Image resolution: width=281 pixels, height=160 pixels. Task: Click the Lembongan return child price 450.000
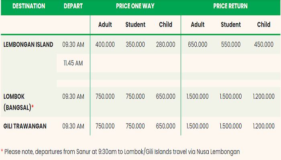click(x=264, y=44)
